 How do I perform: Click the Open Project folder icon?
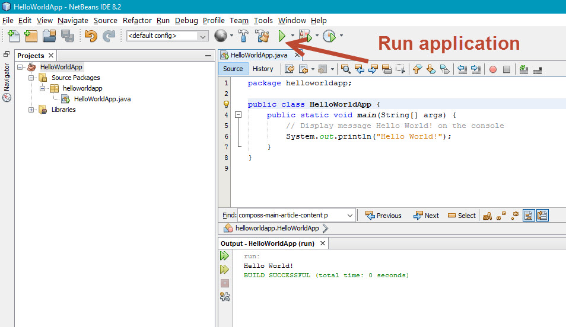tap(49, 36)
